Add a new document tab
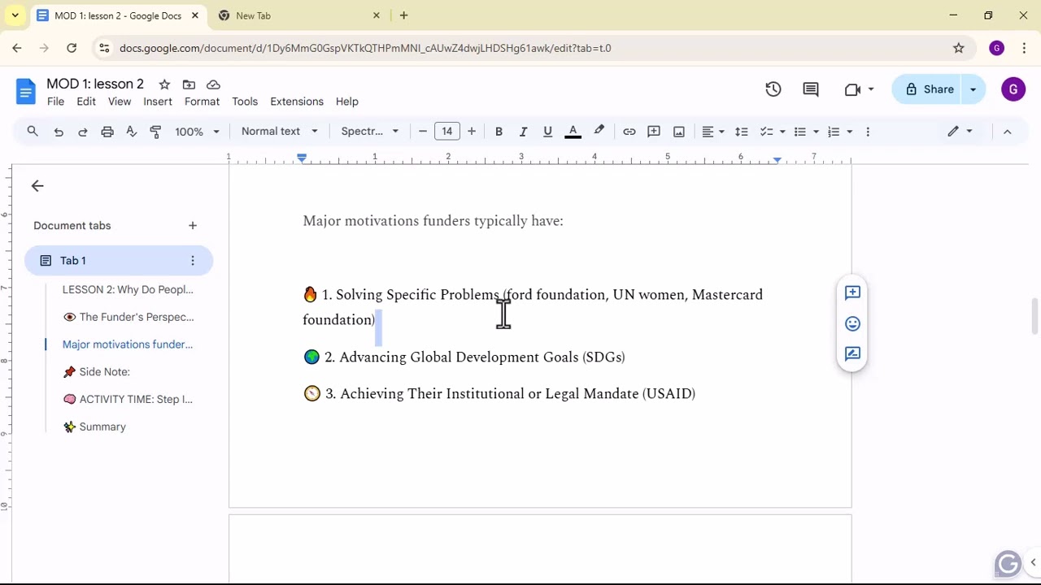 (x=193, y=226)
